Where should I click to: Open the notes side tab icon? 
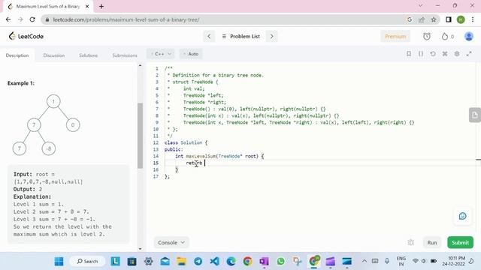tap(475, 115)
